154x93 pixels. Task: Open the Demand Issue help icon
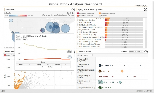point(146,52)
